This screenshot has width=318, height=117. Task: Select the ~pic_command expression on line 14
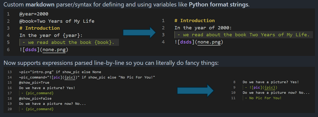[x=87, y=77]
